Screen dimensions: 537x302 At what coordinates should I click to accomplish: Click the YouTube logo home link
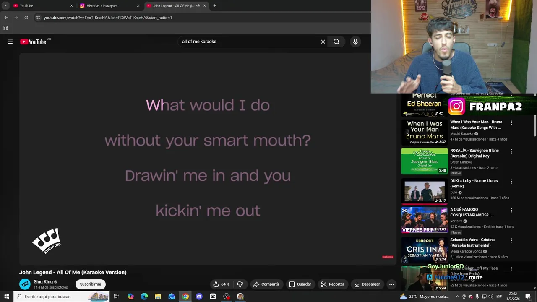[34, 42]
